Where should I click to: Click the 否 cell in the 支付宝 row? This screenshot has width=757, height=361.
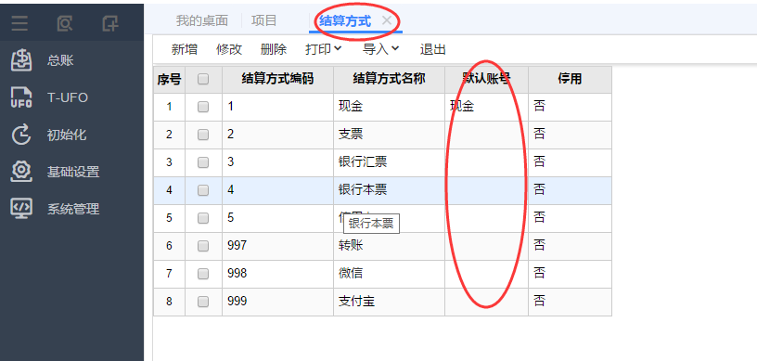570,302
